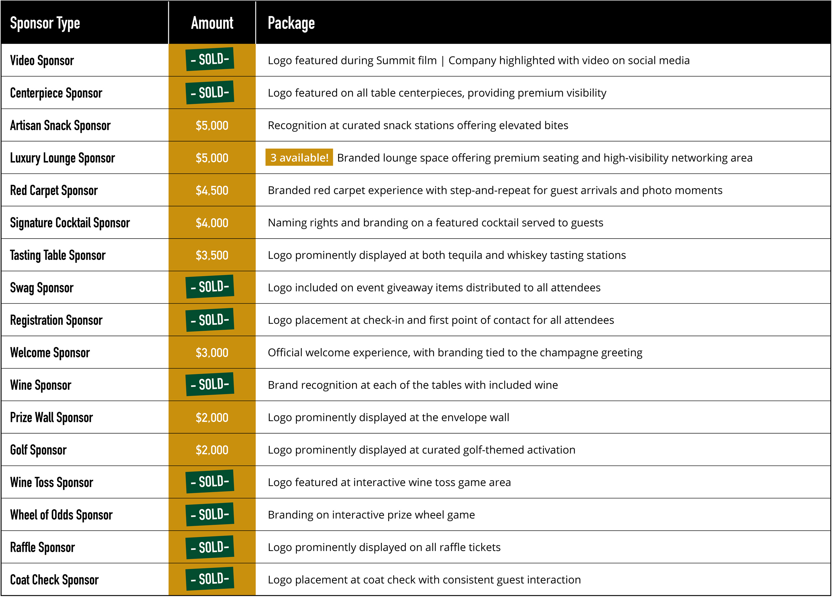The image size is (833, 597).
Task: Click the Red Carpet Sponsor $4,500 amount
Action: [x=212, y=190]
